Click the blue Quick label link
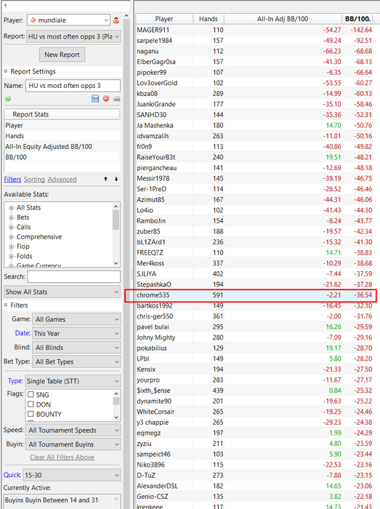This screenshot has width=380, height=509. tap(12, 475)
